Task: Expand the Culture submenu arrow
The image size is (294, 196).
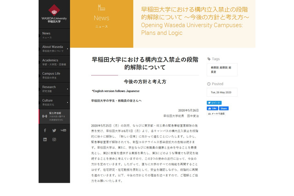Action: coord(68,103)
